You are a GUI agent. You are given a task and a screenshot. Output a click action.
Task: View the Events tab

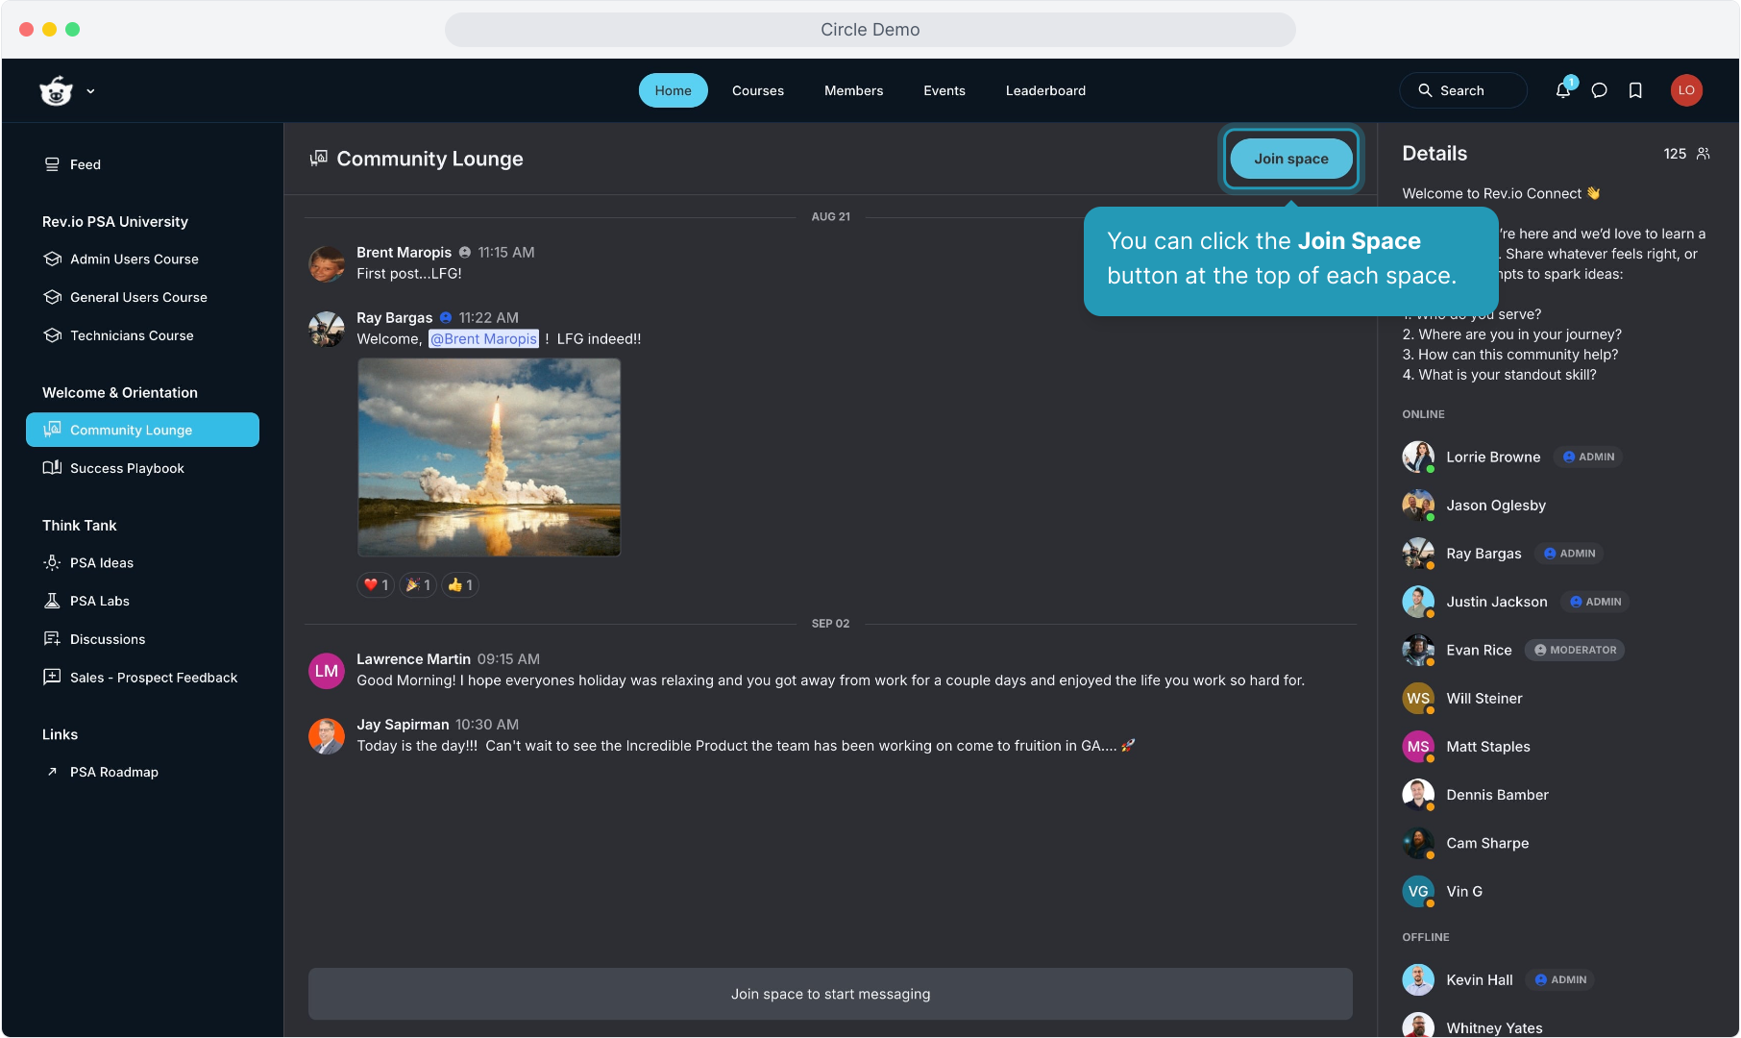(944, 90)
